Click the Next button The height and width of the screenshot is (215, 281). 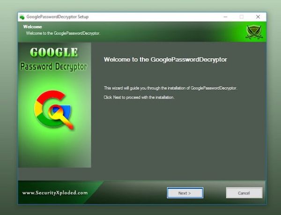point(185,193)
